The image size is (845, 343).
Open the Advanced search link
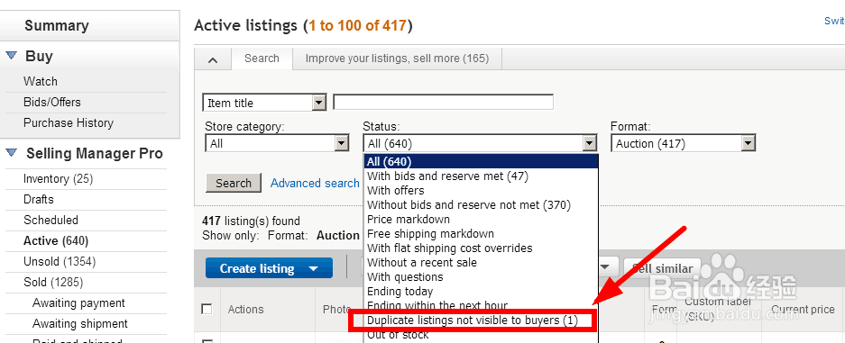(315, 184)
